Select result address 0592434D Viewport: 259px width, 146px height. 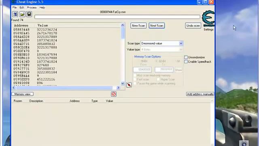(21, 62)
